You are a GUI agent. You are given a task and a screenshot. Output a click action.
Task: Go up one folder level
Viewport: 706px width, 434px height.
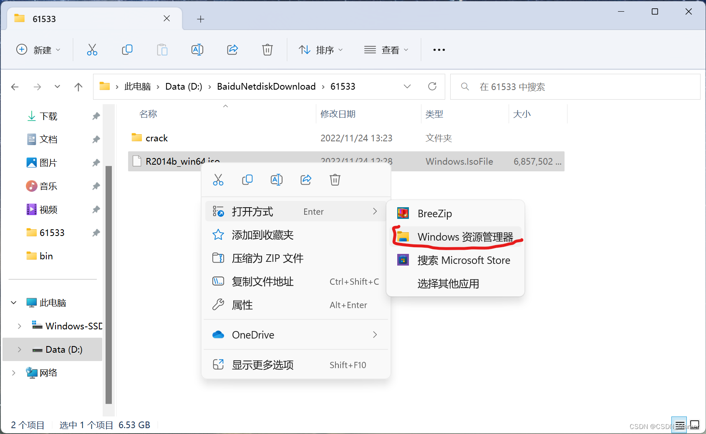click(78, 87)
